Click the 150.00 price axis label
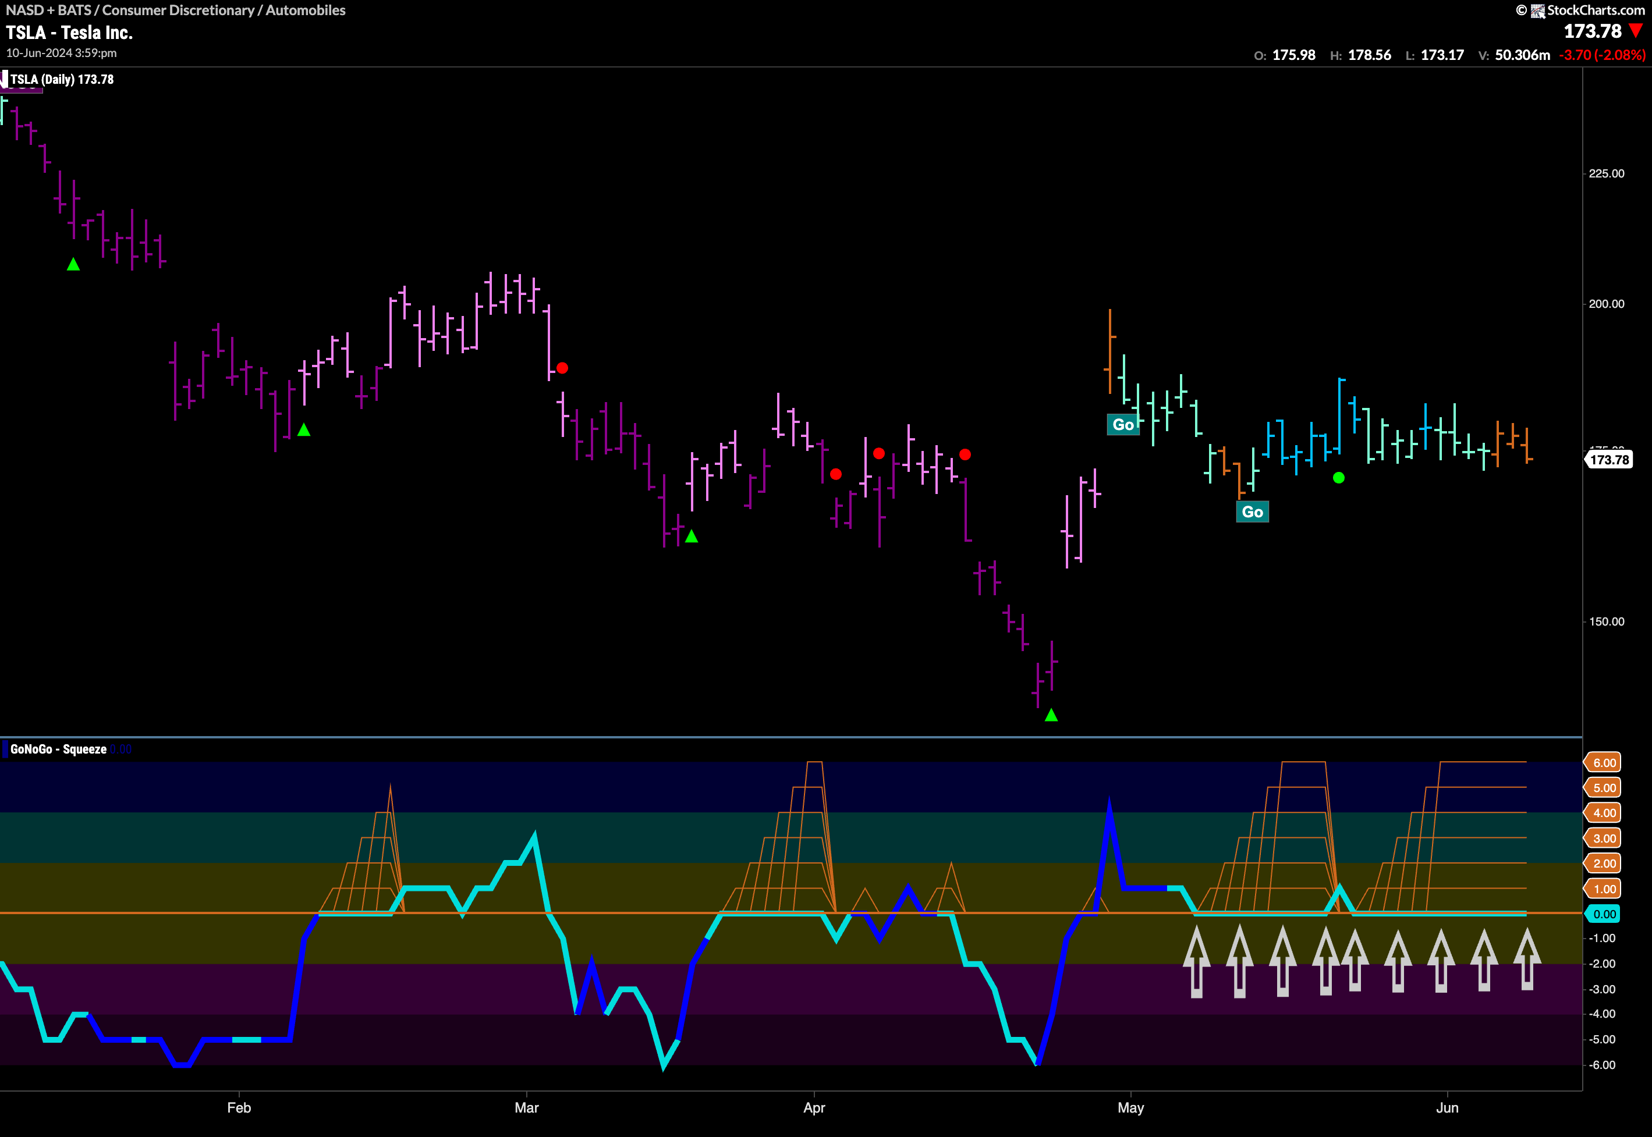Screen dimensions: 1652x1137 pos(1607,622)
